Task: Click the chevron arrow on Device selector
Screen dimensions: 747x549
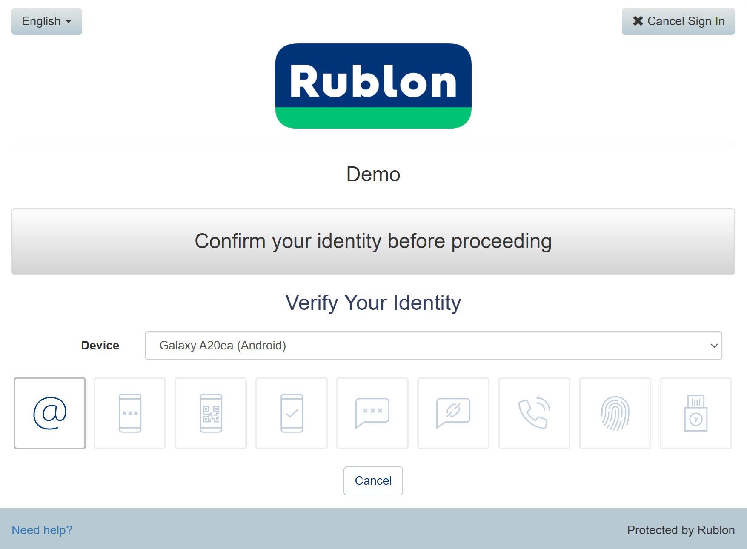Action: point(714,346)
